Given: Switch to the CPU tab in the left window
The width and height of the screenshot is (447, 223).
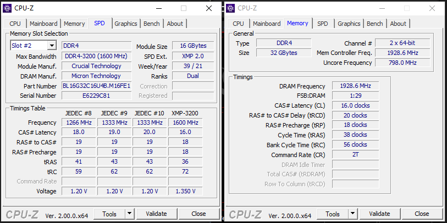Looking at the screenshot, I should click(x=15, y=24).
